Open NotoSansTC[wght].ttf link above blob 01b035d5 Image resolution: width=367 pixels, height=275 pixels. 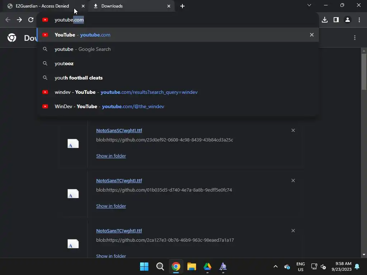click(x=119, y=180)
